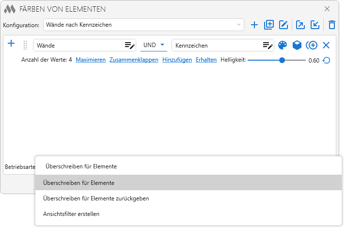Image resolution: width=346 pixels, height=230 pixels.
Task: Duplicate the current configuration
Action: tap(269, 25)
